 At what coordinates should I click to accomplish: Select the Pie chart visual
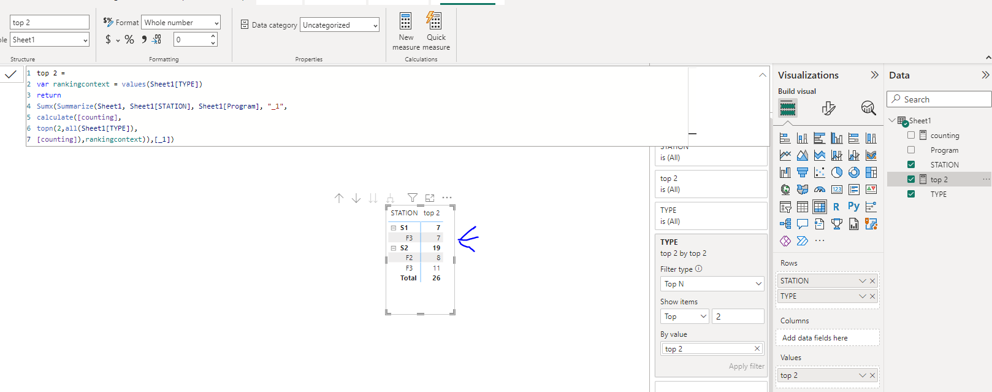pyautogui.click(x=837, y=172)
